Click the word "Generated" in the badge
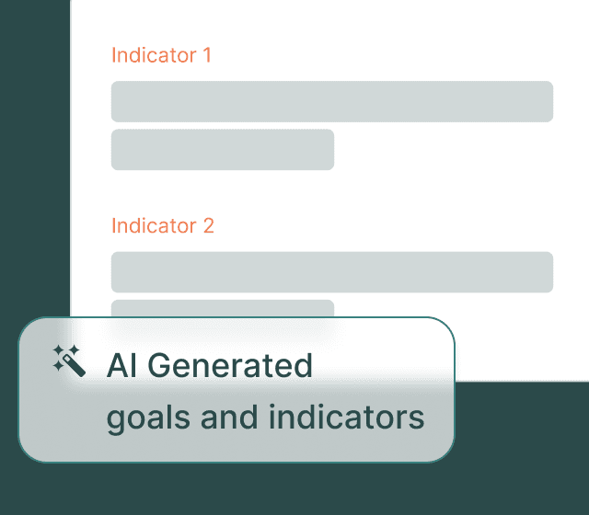Viewport: 589px width, 515px height. point(230,365)
